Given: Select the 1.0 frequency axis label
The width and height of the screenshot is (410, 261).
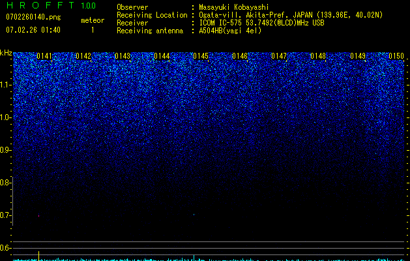Looking at the screenshot, I should [5, 117].
